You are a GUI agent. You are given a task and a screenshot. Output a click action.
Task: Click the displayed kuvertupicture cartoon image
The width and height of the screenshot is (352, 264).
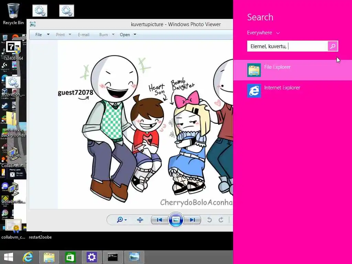click(x=145, y=124)
